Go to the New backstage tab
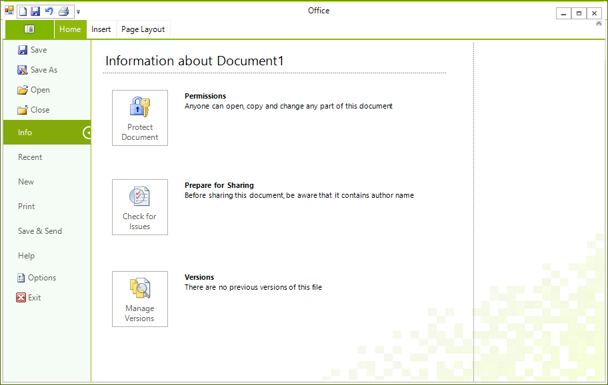This screenshot has width=608, height=385. pyautogui.click(x=47, y=182)
